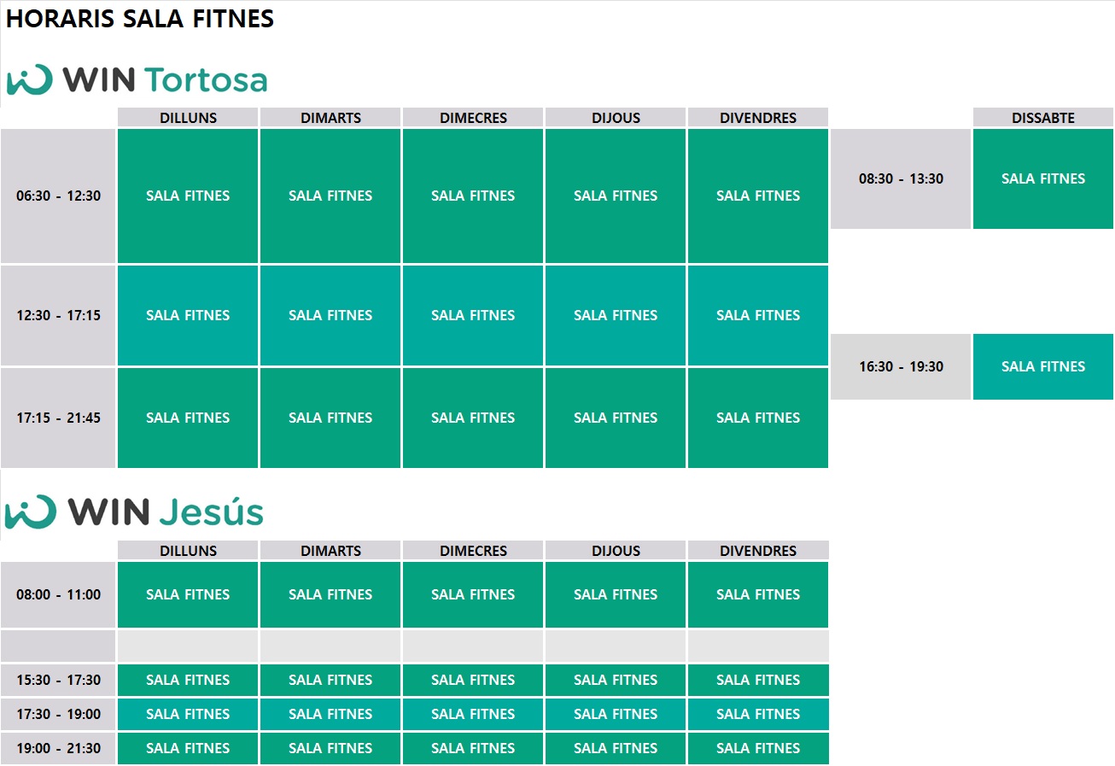This screenshot has width=1115, height=766.
Task: Click Tortosa Tuesday 17:15 - 21:45 SALA FITNES cell
Action: (330, 418)
